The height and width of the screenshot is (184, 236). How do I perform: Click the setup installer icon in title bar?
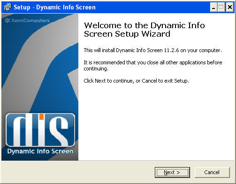[8, 7]
